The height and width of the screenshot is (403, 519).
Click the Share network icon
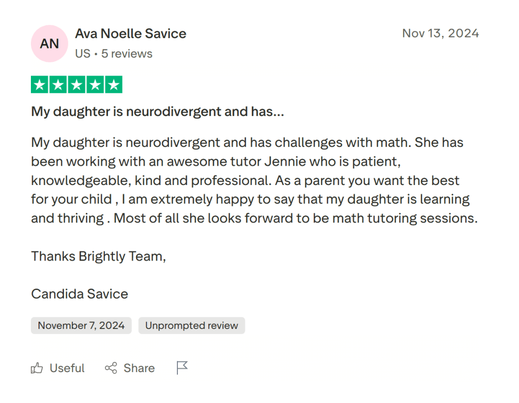click(x=111, y=368)
